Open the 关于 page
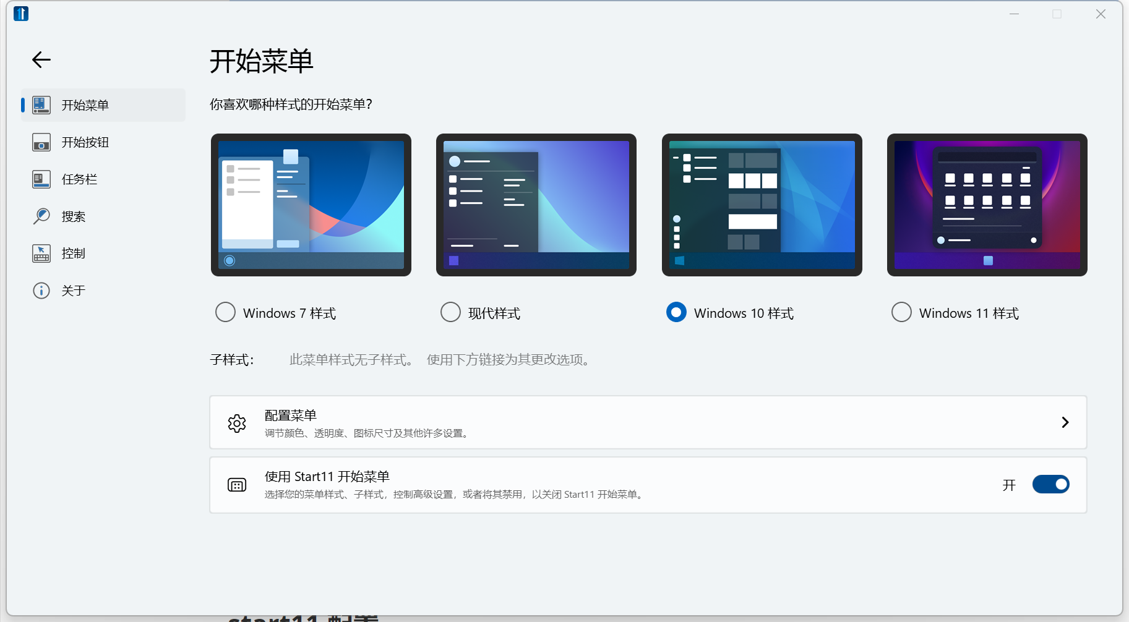Viewport: 1129px width, 622px height. pos(103,291)
